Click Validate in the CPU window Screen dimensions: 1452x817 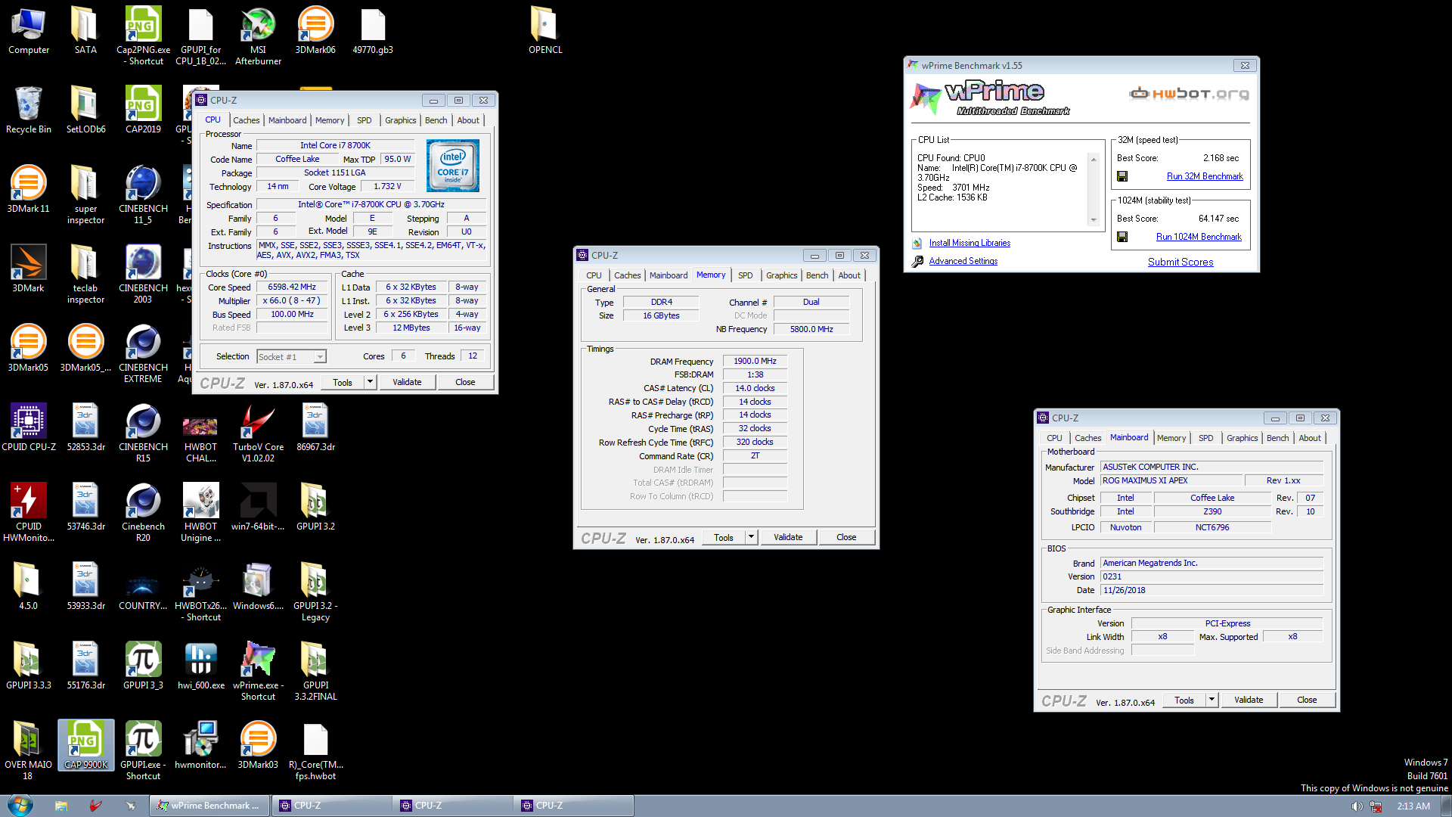click(x=407, y=382)
